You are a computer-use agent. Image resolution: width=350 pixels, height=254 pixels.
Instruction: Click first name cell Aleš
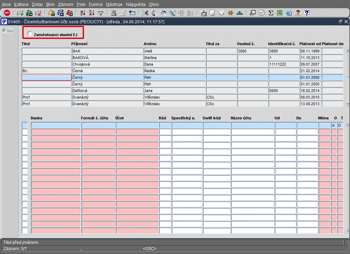click(175, 51)
